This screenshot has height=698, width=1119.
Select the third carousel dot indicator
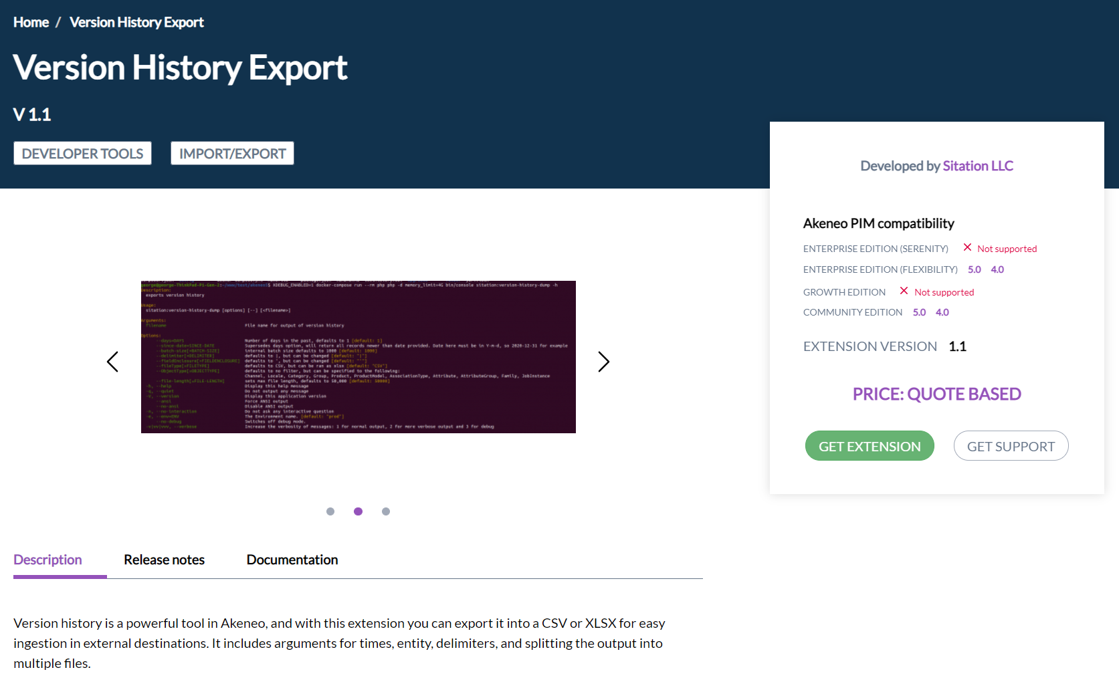(386, 511)
